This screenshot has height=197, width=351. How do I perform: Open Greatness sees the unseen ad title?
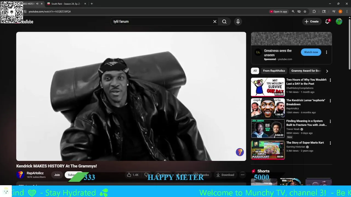(278, 53)
